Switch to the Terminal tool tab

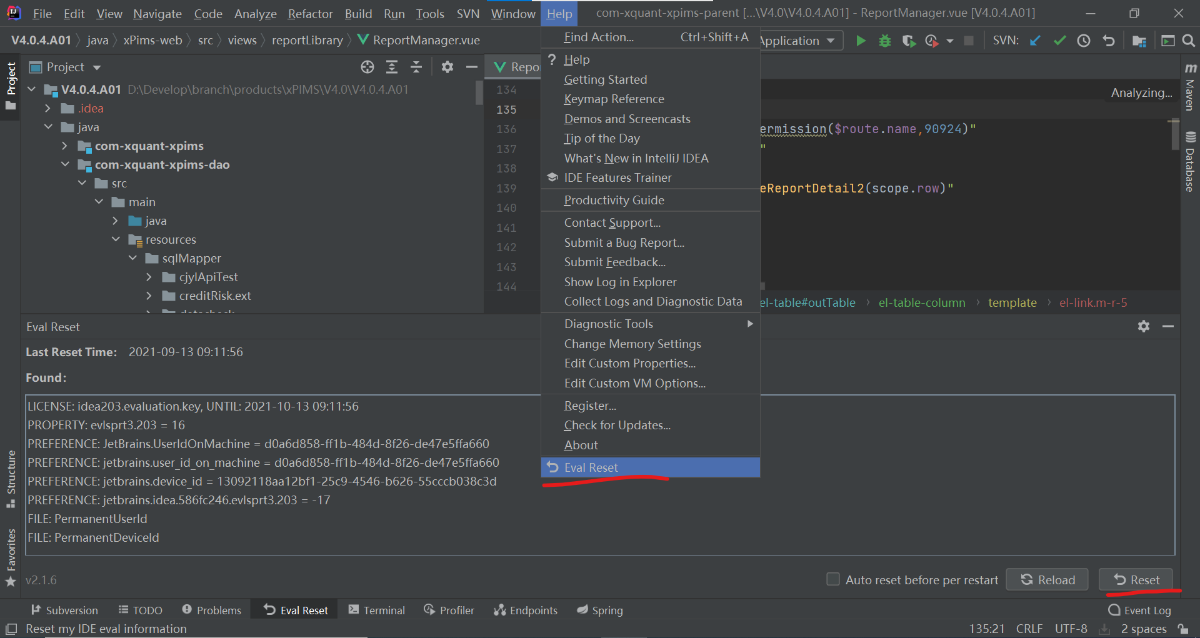point(377,610)
